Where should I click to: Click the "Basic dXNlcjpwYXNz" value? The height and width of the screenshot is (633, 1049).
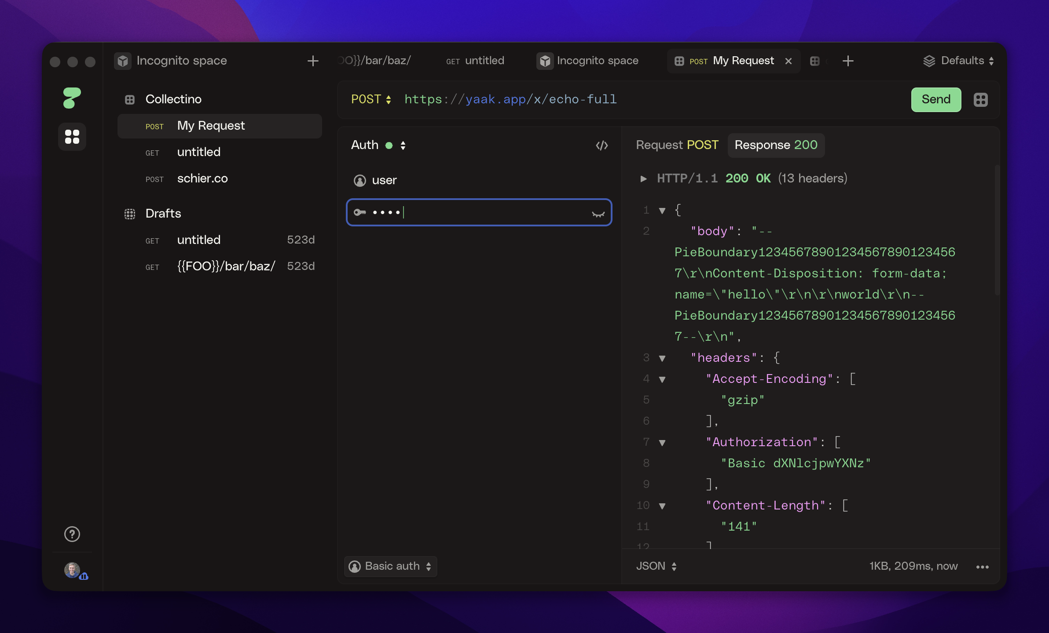point(796,464)
